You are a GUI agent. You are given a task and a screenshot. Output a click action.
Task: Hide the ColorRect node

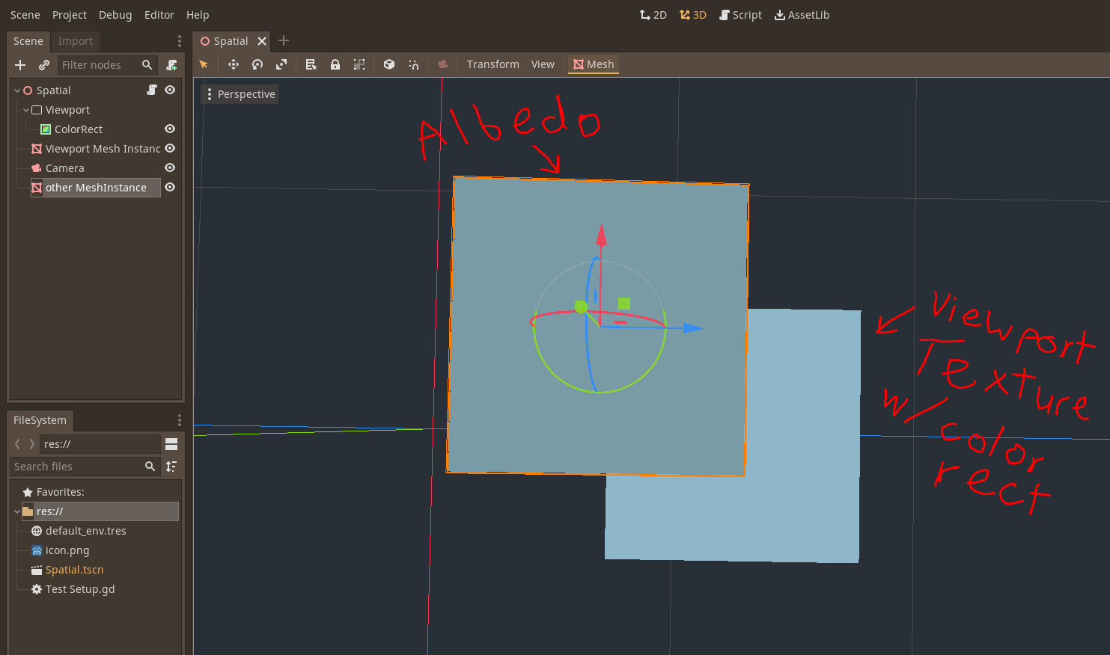click(x=170, y=129)
